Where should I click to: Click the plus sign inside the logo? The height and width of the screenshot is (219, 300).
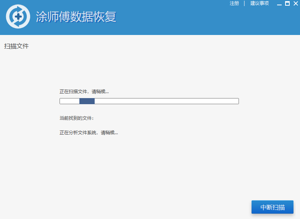coord(18,17)
